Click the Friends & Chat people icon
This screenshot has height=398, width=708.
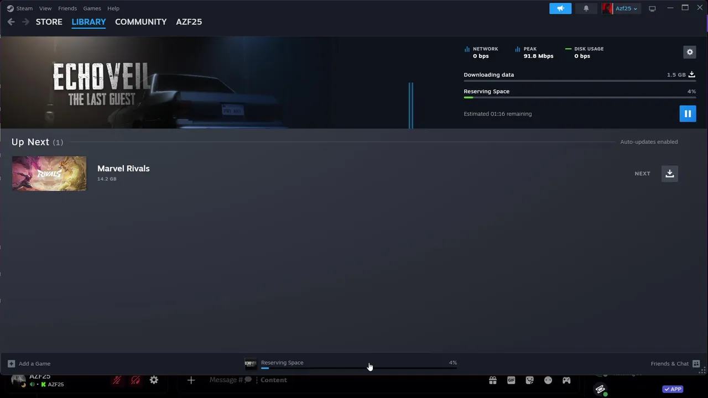pos(696,364)
